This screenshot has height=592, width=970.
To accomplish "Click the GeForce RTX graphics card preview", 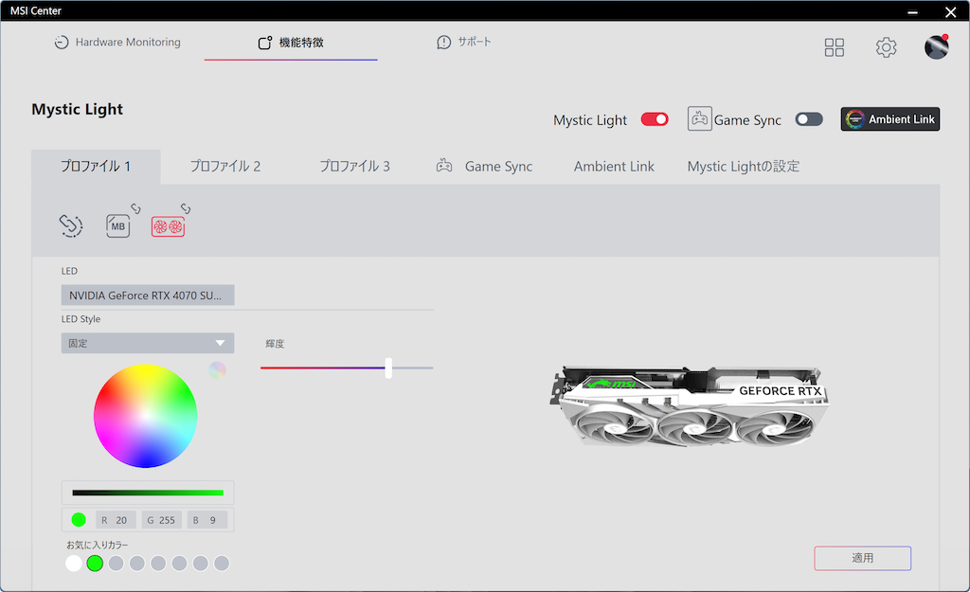I will pos(689,406).
